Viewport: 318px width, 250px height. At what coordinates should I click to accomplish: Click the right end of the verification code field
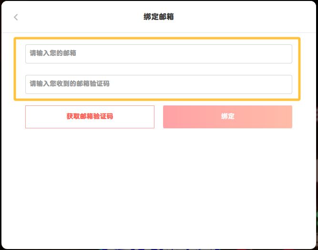point(281,84)
